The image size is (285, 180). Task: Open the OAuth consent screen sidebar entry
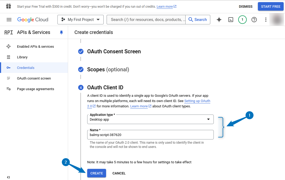click(x=33, y=78)
